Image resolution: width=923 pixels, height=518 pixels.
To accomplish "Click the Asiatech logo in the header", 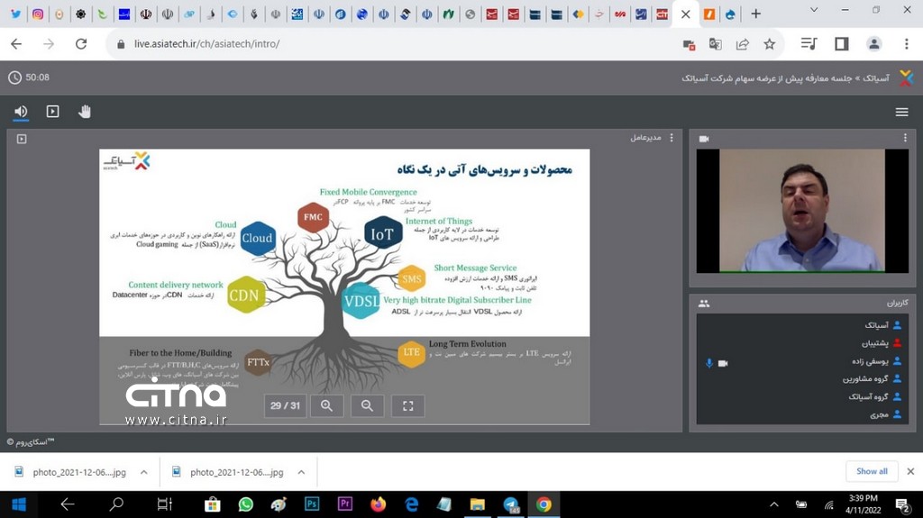I will pyautogui.click(x=905, y=78).
